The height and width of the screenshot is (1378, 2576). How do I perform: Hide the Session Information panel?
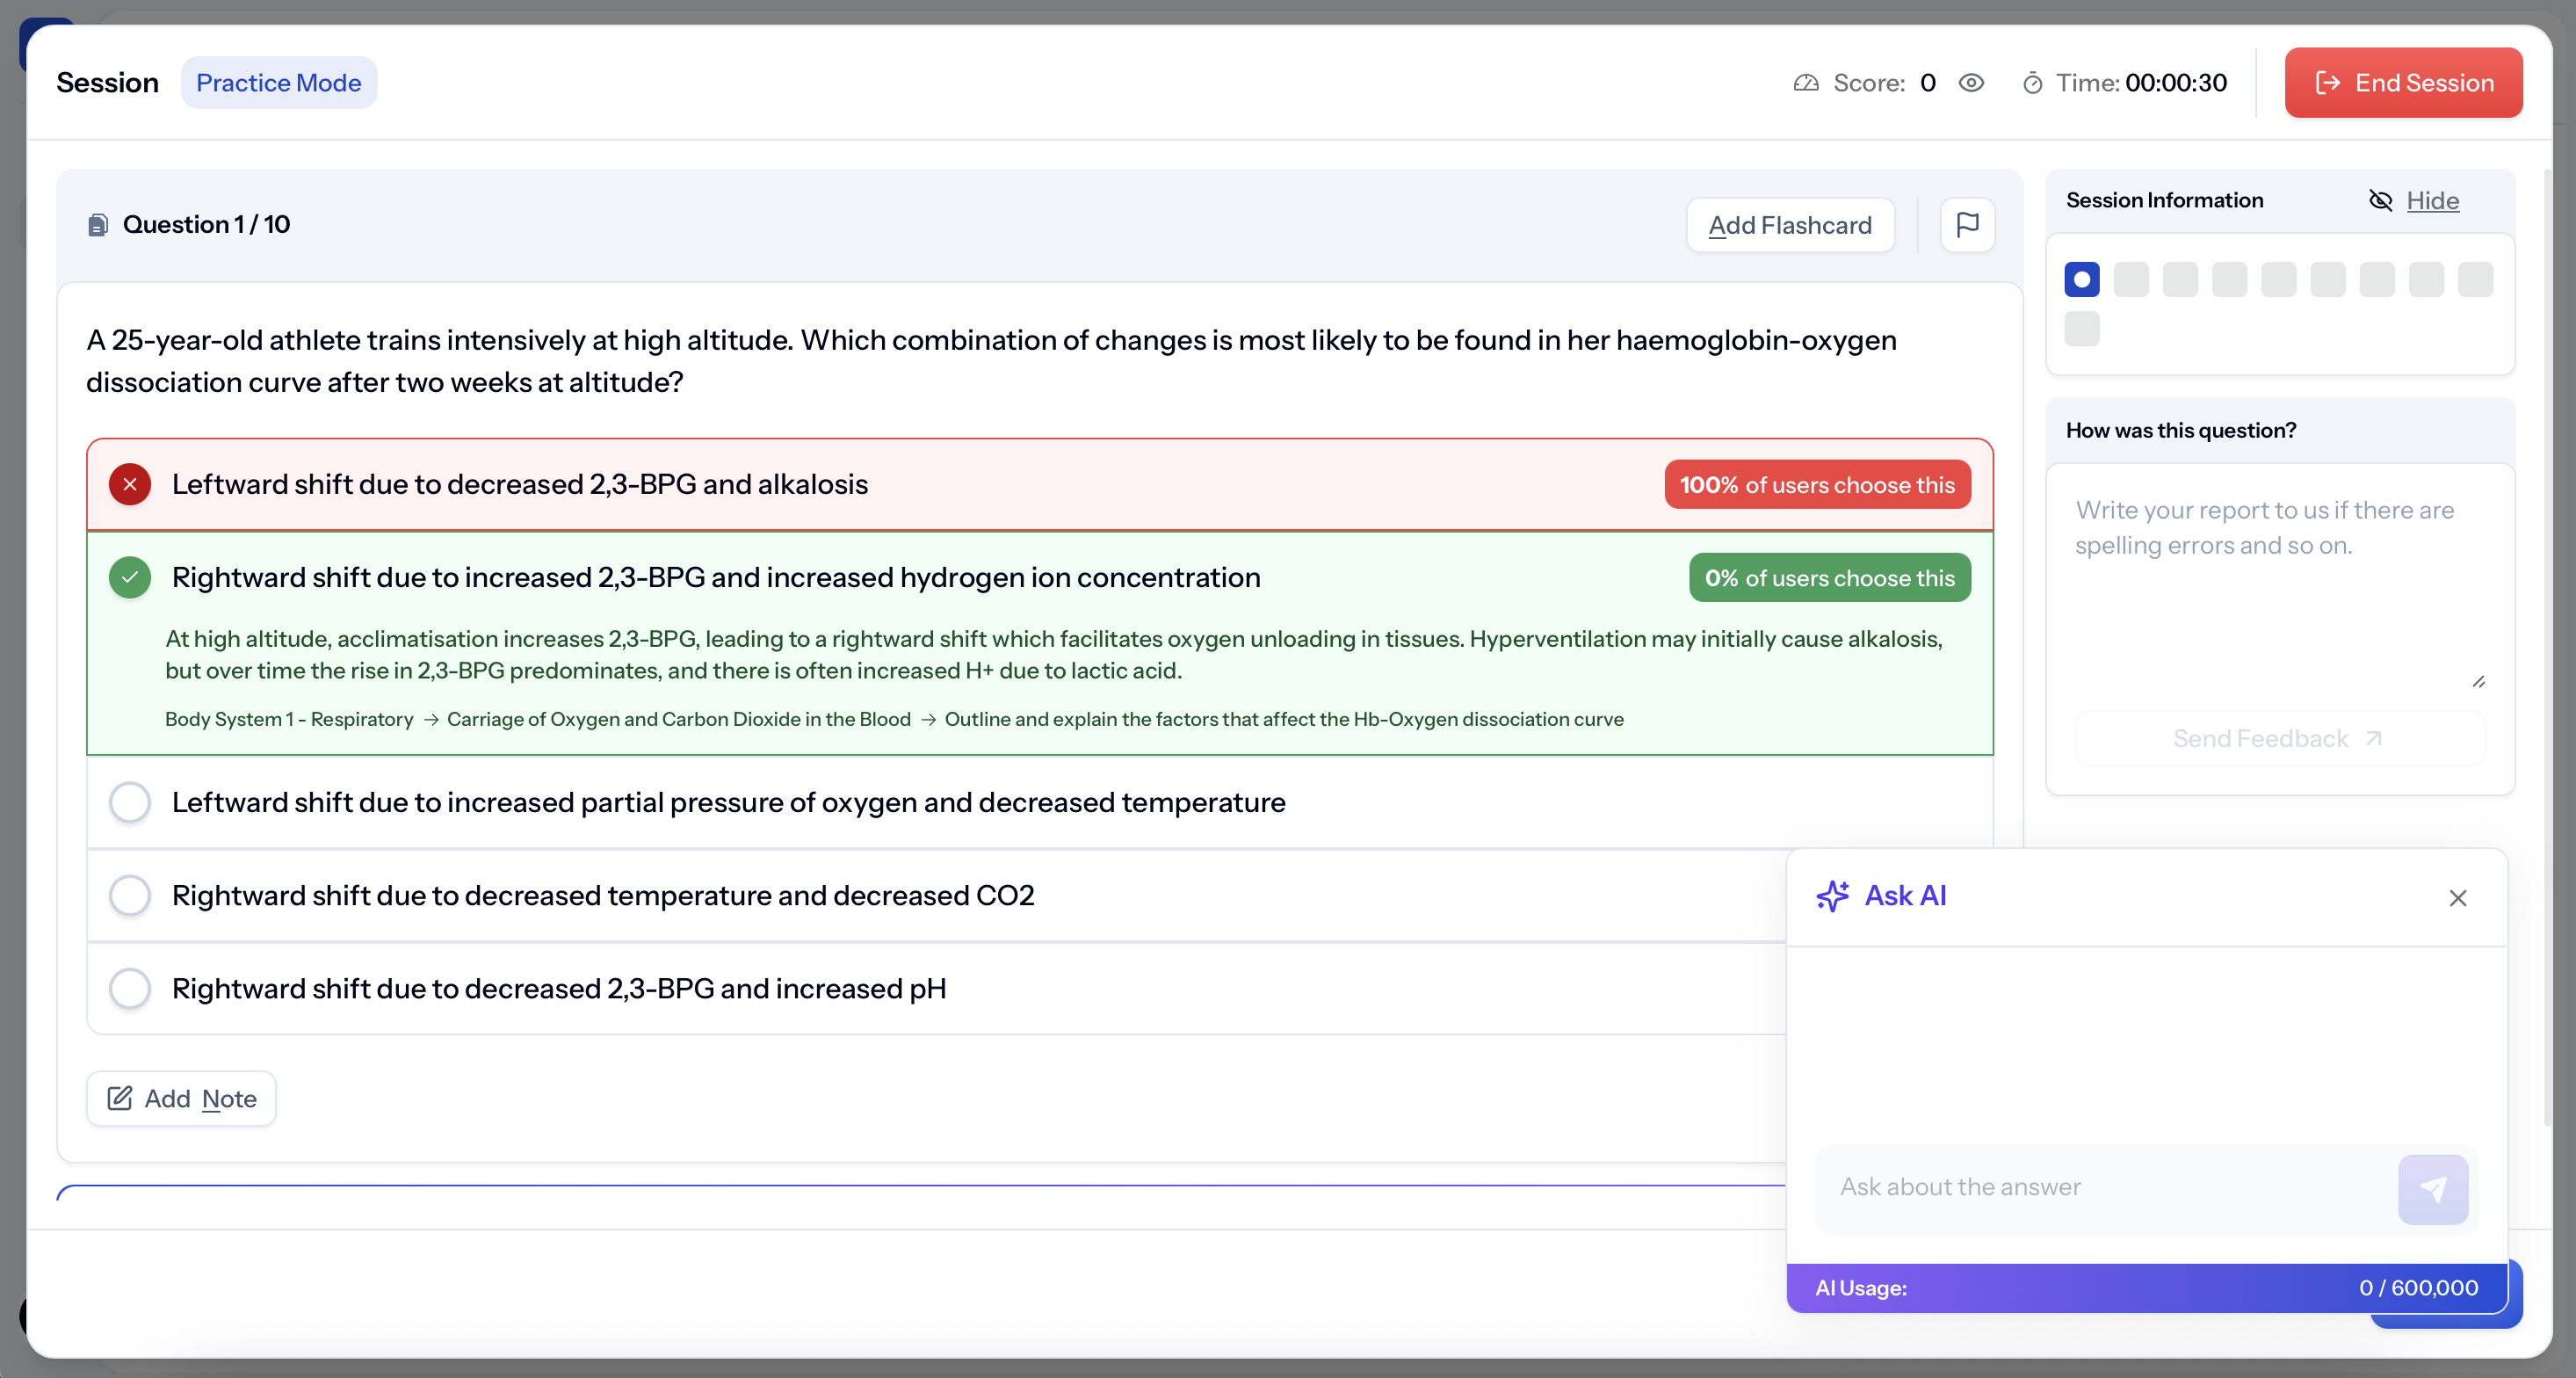click(x=2430, y=201)
